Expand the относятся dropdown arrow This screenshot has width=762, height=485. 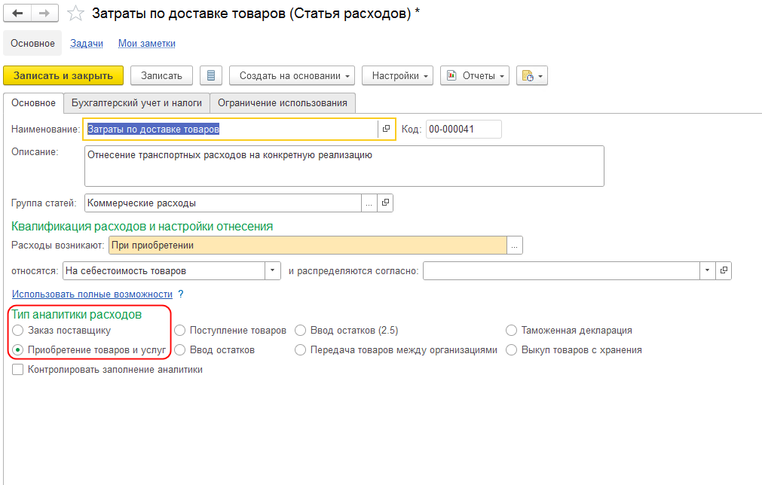tap(273, 270)
